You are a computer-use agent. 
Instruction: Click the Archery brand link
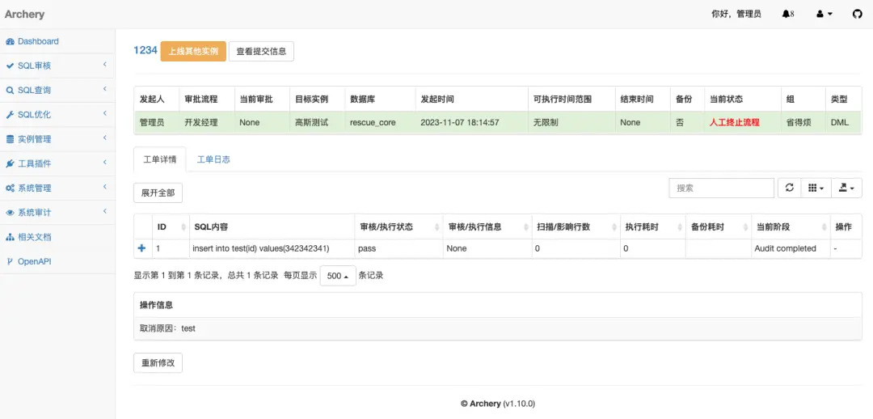pos(24,15)
